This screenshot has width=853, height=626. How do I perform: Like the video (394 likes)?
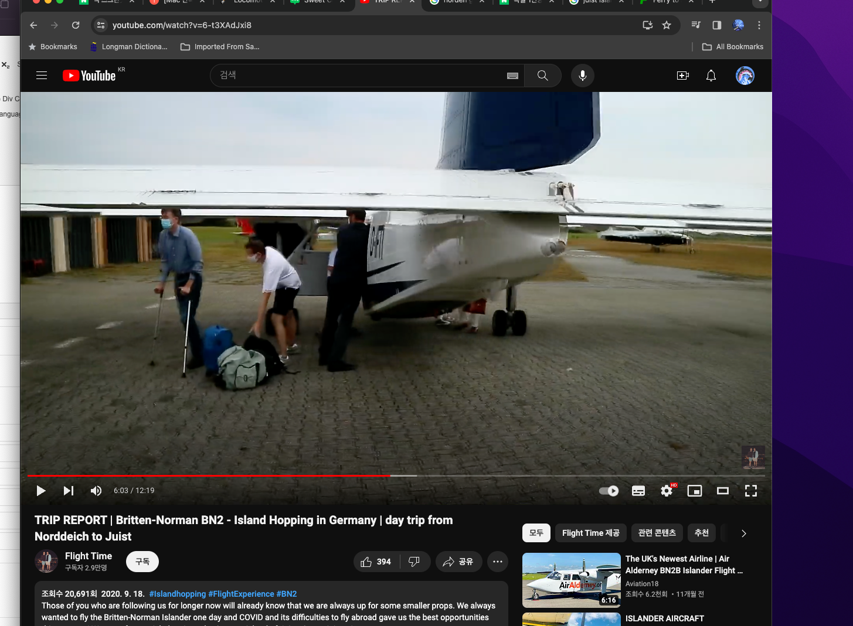[x=376, y=562]
